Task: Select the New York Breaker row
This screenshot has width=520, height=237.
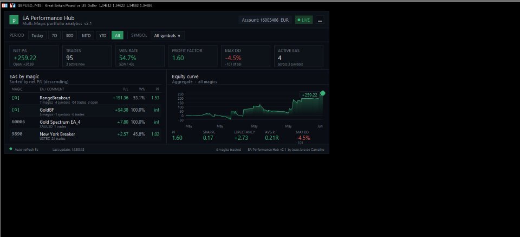Action: coord(85,136)
